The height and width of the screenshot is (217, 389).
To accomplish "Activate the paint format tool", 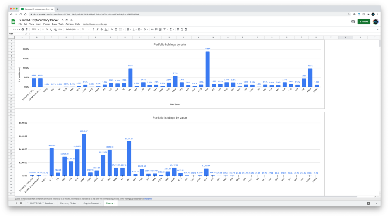I will click(x=27, y=29).
